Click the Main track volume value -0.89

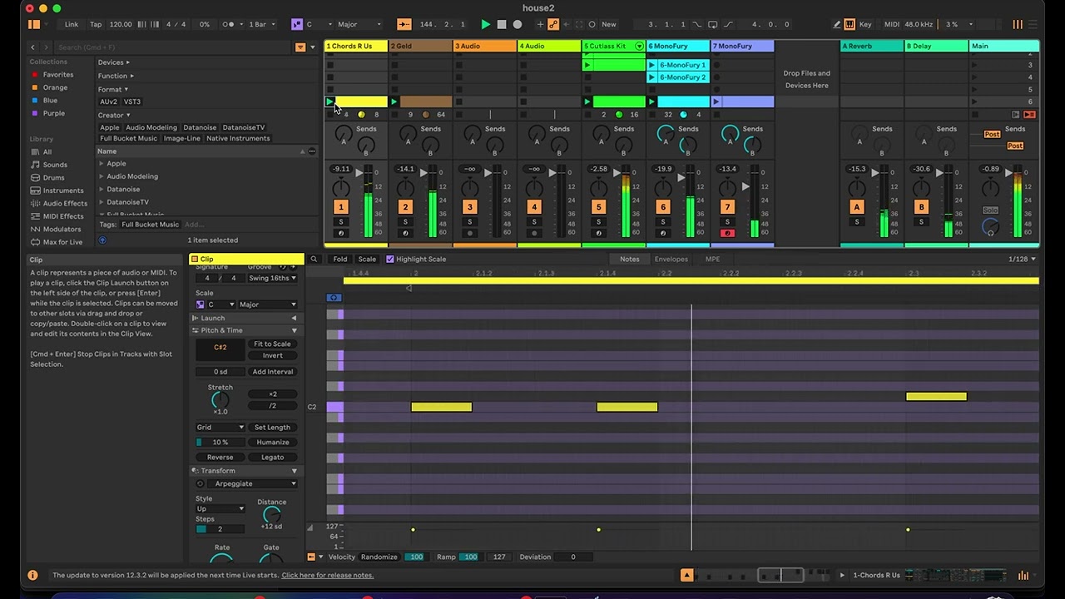click(990, 169)
